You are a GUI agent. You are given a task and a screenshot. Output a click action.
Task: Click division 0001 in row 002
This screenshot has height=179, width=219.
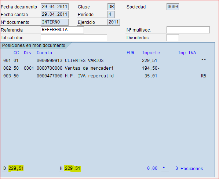(29, 68)
